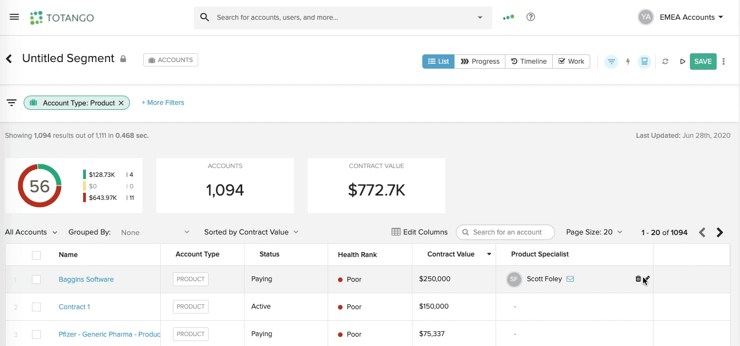
Task: Click the lightning bolt SuccessPlays icon
Action: tap(628, 62)
